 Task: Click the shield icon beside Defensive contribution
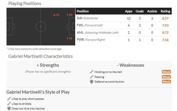click(91, 82)
